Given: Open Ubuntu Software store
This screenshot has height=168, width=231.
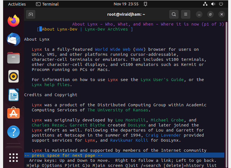Looking at the screenshot, I should tap(14, 113).
